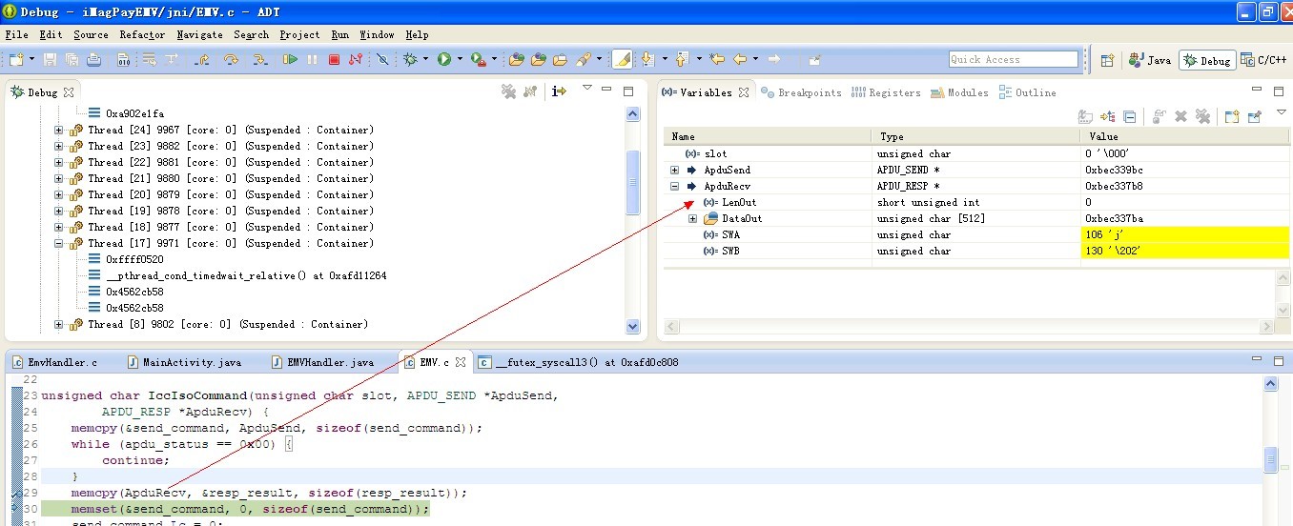Click the Last Edit Location icon
The height and width of the screenshot is (526, 1293).
717,59
